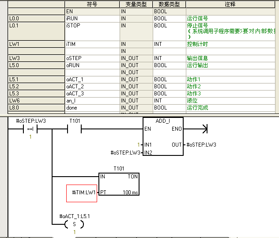Select the 符号 column header
Image resolution: width=279 pixels, height=238 pixels.
click(92, 4)
